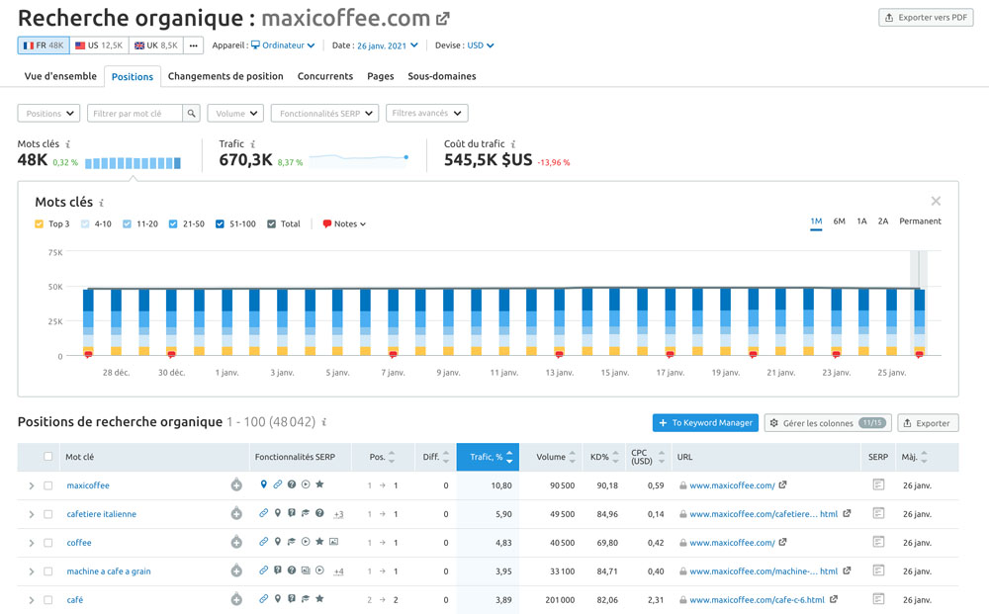This screenshot has width=989, height=614.
Task: Click the red note marker at 7 janv.
Action: coord(393,354)
